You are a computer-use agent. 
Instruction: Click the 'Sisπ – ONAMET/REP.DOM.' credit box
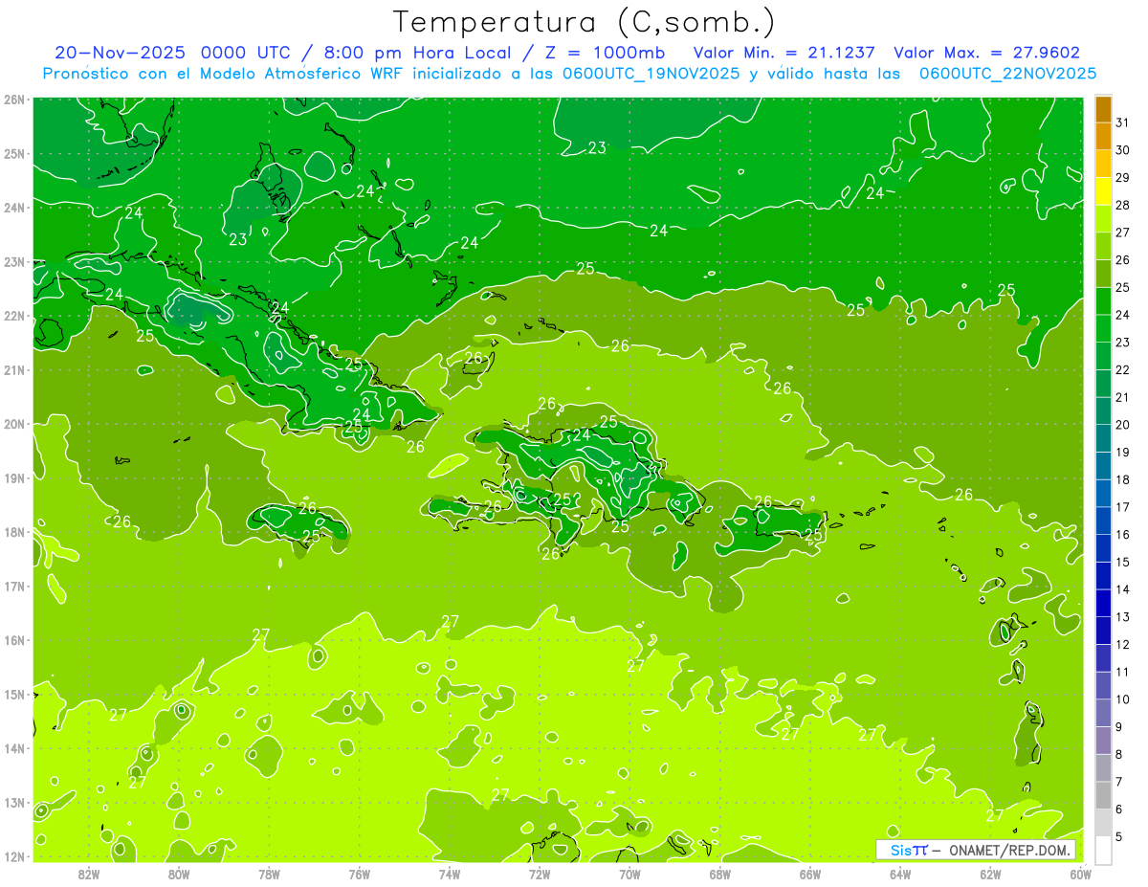point(976,850)
